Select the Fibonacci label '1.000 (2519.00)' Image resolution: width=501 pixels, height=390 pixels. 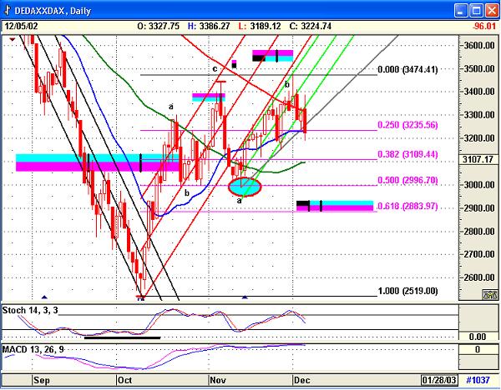click(x=407, y=291)
